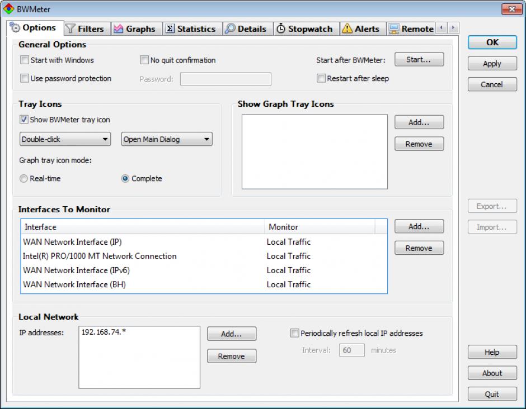Select Intel(R) PRO/1000 MT Network Connection row
The width and height of the screenshot is (526, 409).
(x=204, y=256)
